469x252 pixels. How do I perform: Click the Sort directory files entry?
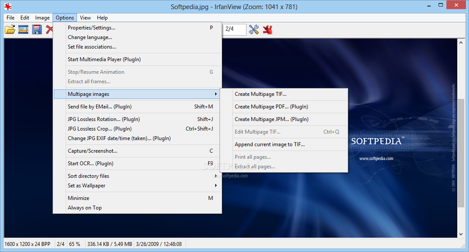[138, 176]
